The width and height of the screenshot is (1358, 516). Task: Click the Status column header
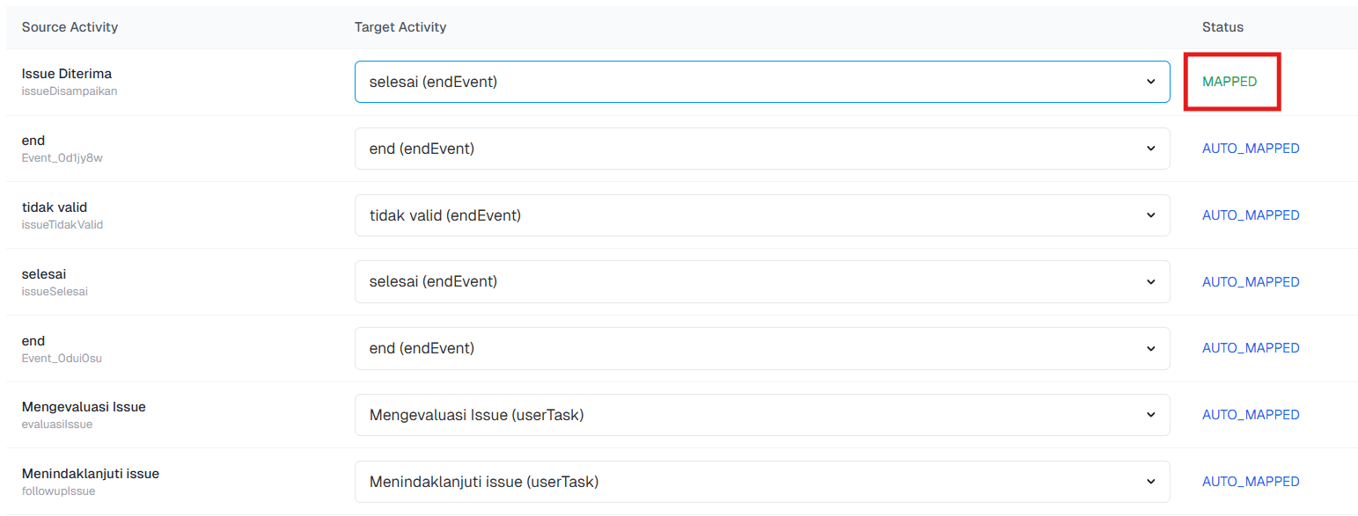click(1222, 27)
